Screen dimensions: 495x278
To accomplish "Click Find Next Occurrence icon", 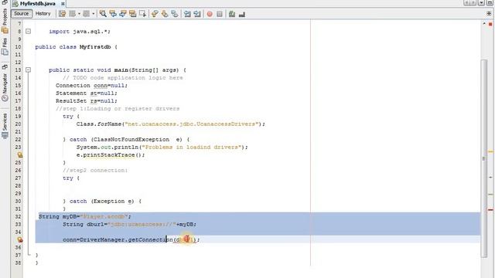I will pos(123,14).
